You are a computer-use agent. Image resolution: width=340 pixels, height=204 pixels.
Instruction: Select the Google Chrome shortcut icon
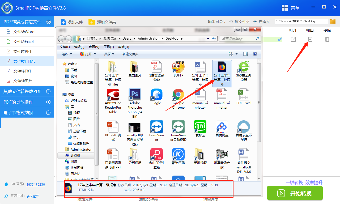pos(178,95)
